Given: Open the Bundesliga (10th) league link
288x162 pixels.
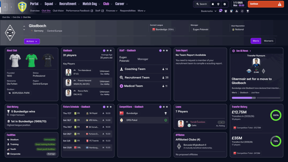Looking at the screenshot, I should [x=163, y=30].
